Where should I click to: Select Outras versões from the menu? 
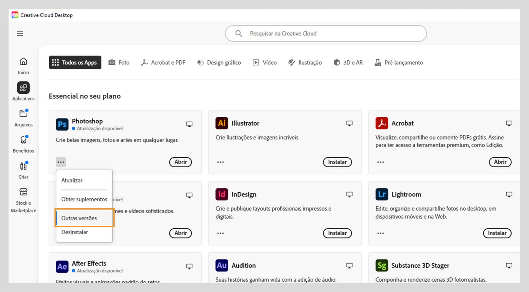pos(79,218)
